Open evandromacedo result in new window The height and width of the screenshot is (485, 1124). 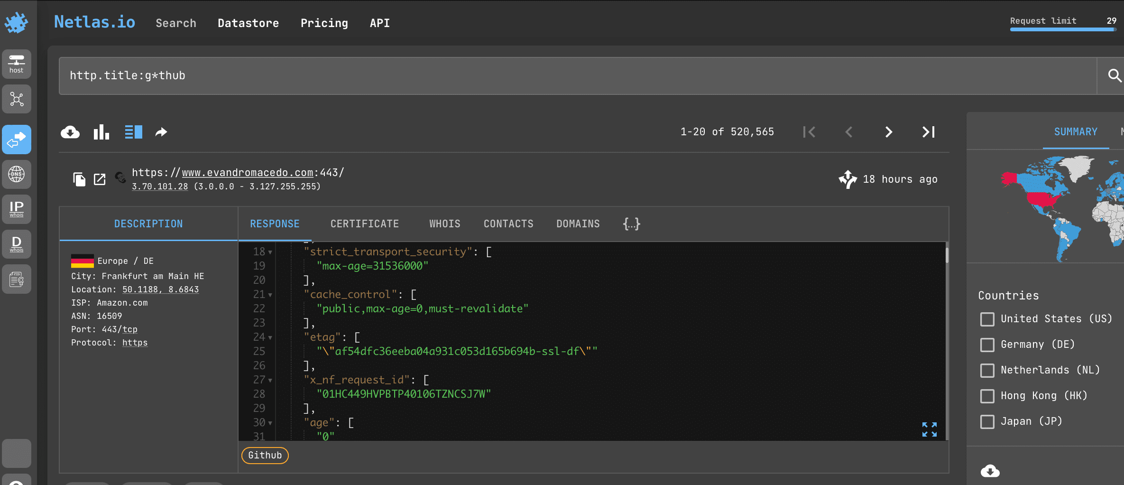pos(100,179)
